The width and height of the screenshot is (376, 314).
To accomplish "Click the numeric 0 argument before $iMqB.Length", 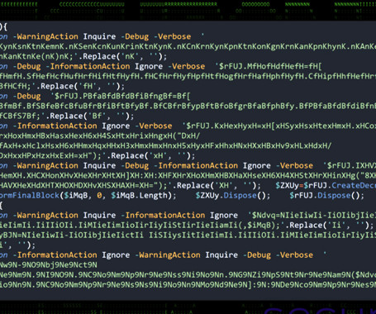I will [99, 196].
